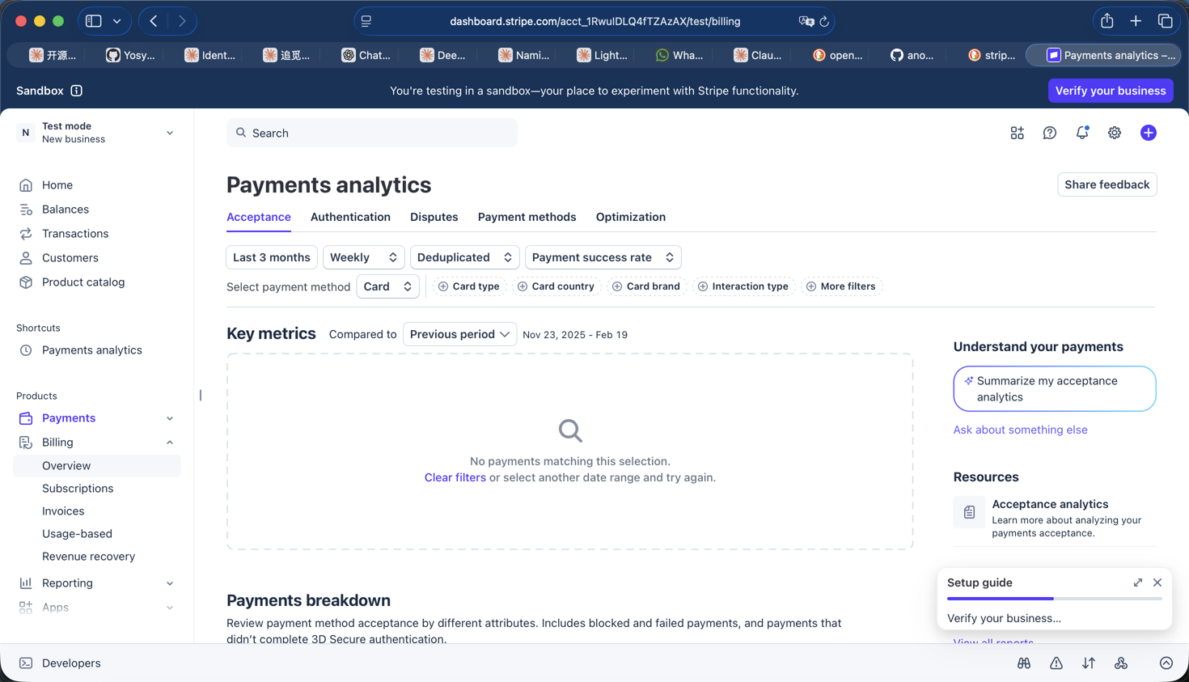This screenshot has height=682, width=1189.
Task: Click the warning triangle icon in bottom bar
Action: (x=1056, y=663)
